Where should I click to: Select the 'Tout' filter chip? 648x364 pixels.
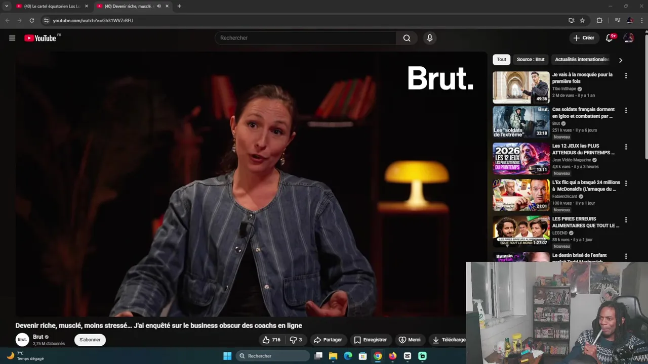501,60
